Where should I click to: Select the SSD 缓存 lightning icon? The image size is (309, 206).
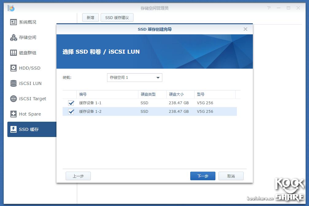click(x=13, y=129)
